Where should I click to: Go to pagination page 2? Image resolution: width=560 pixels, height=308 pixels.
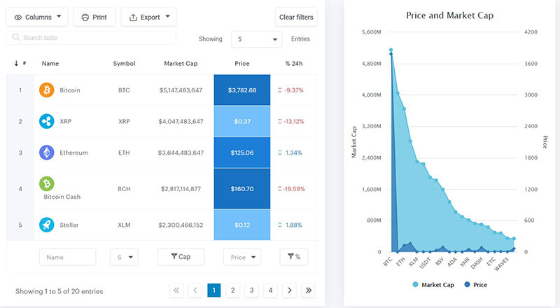tap(233, 290)
